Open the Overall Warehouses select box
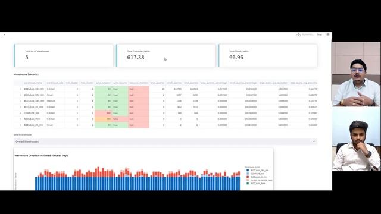The image size is (381, 214). [x=165, y=141]
